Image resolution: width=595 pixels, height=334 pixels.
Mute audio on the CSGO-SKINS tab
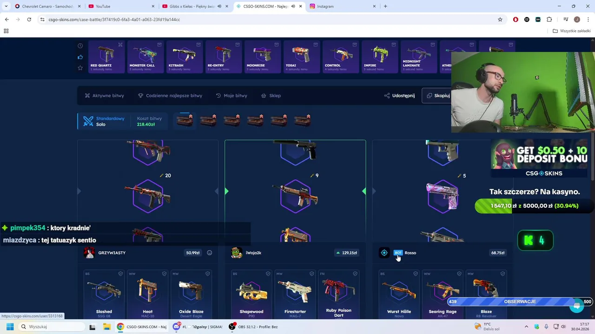pos(293,6)
